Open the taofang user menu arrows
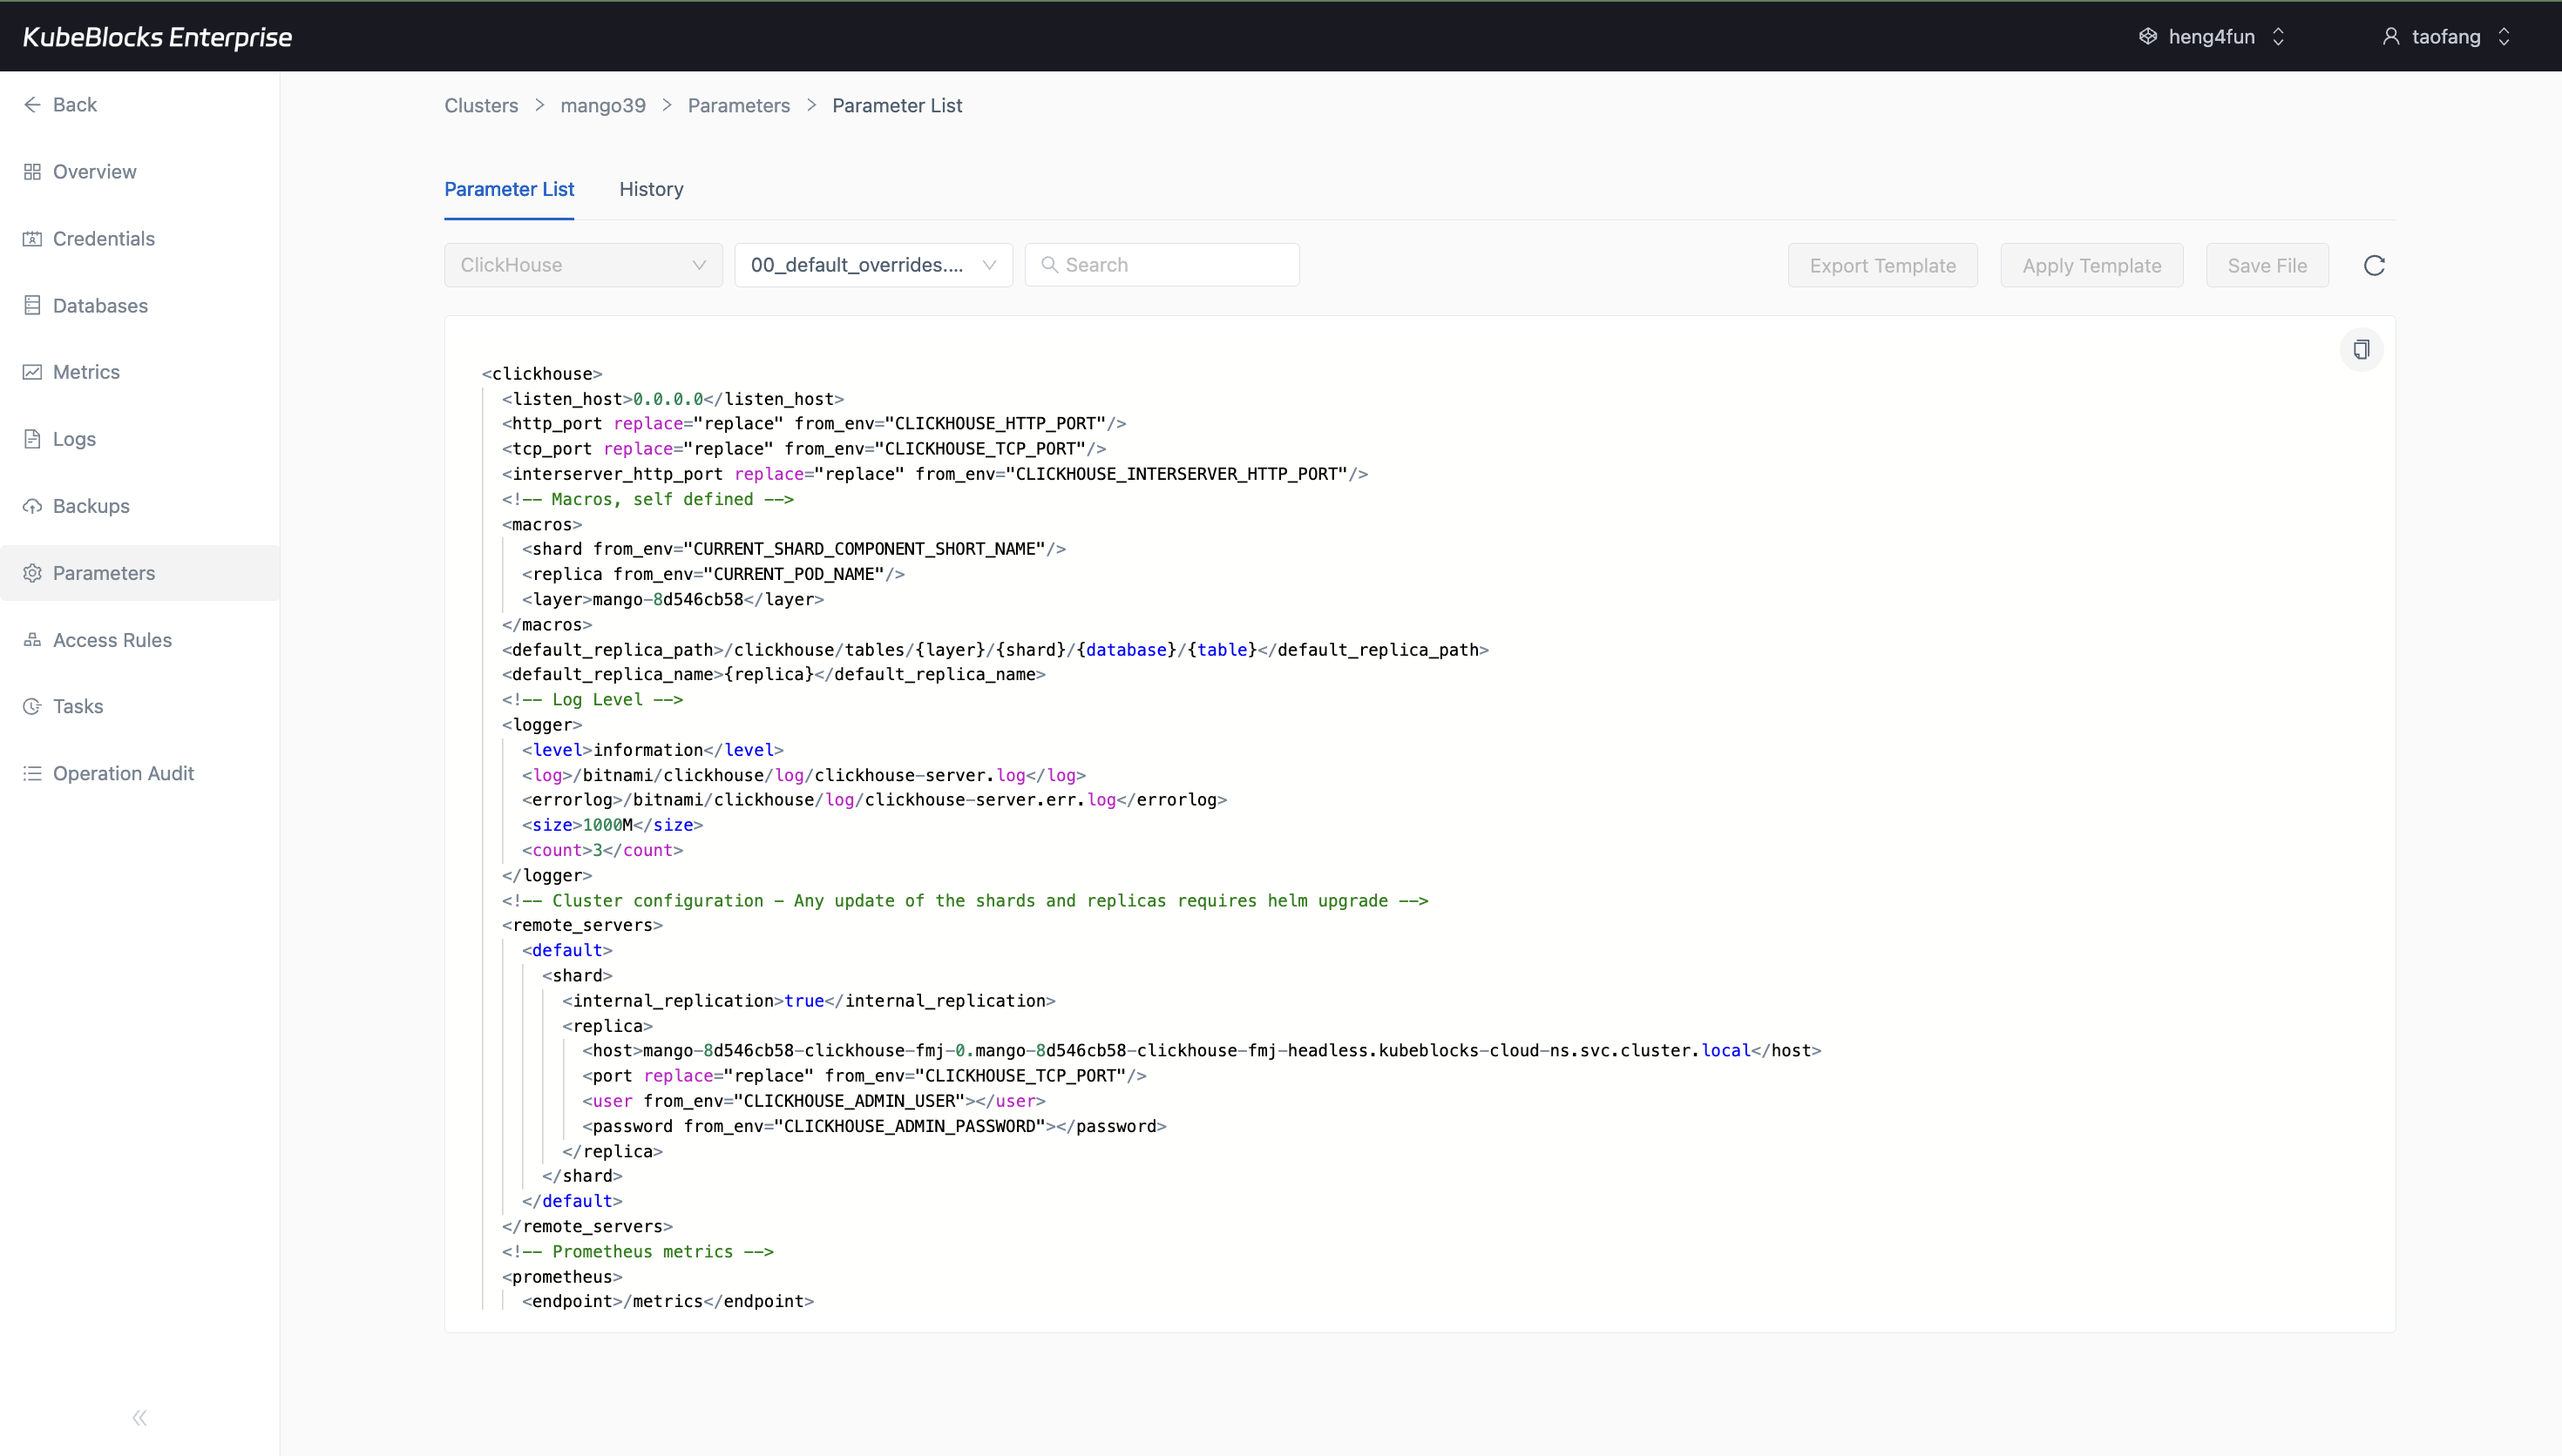This screenshot has width=2562, height=1456. click(x=2504, y=36)
